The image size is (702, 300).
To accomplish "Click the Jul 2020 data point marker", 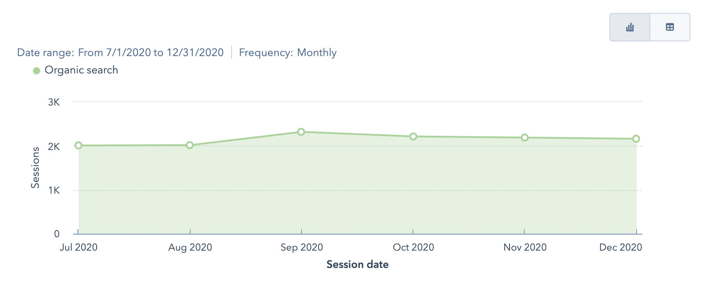I will (78, 145).
